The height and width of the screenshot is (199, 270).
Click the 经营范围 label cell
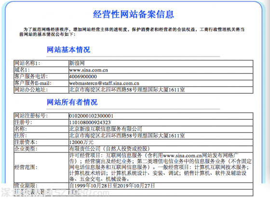41,167
